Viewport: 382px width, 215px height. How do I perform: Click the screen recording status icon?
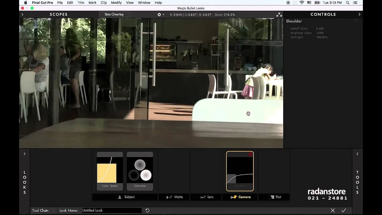(288, 3)
